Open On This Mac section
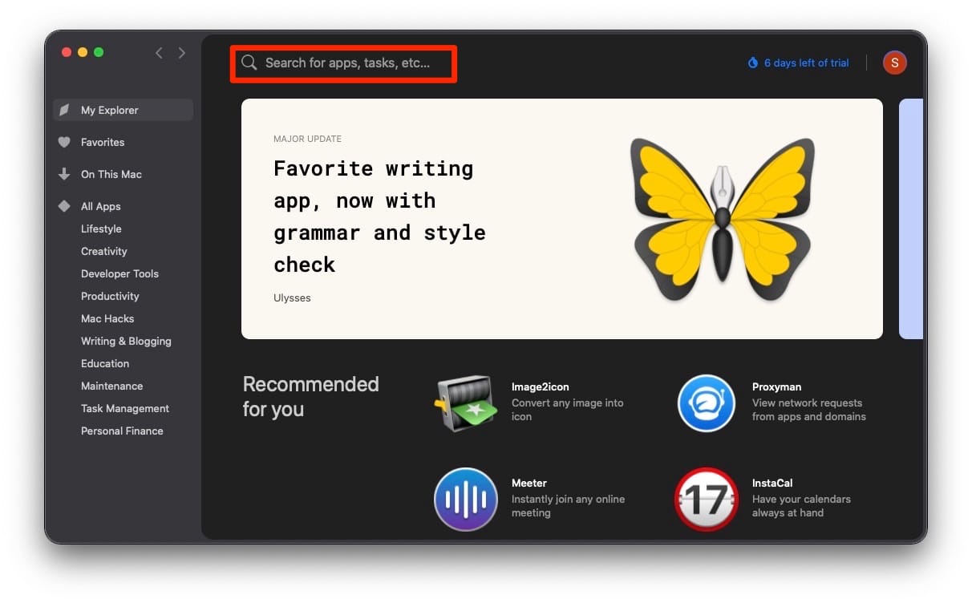972x603 pixels. pos(111,174)
